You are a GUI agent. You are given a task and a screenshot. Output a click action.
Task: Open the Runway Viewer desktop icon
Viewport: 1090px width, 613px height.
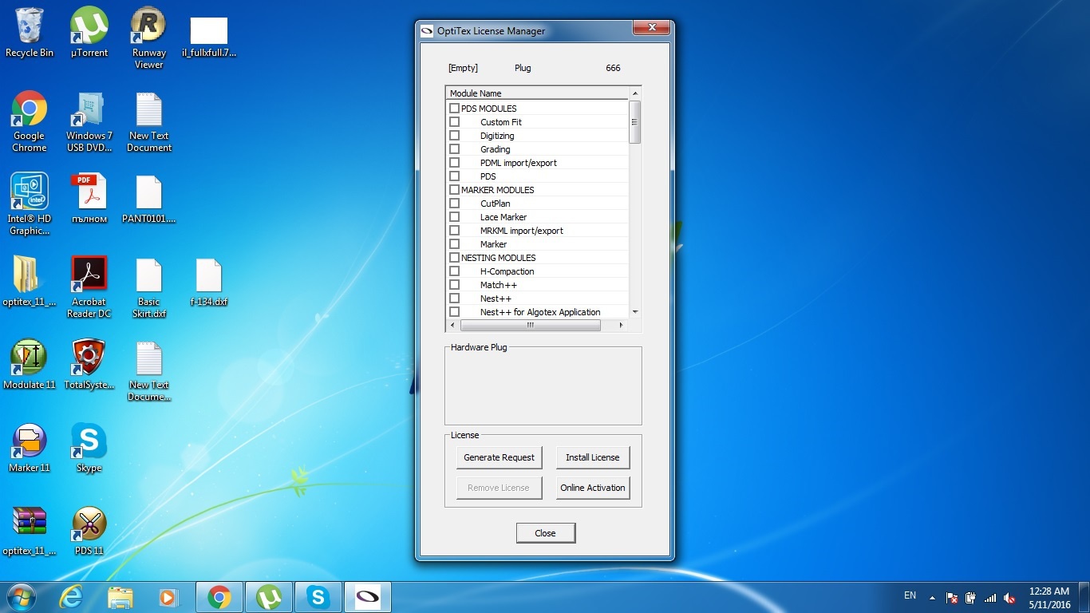[x=148, y=26]
